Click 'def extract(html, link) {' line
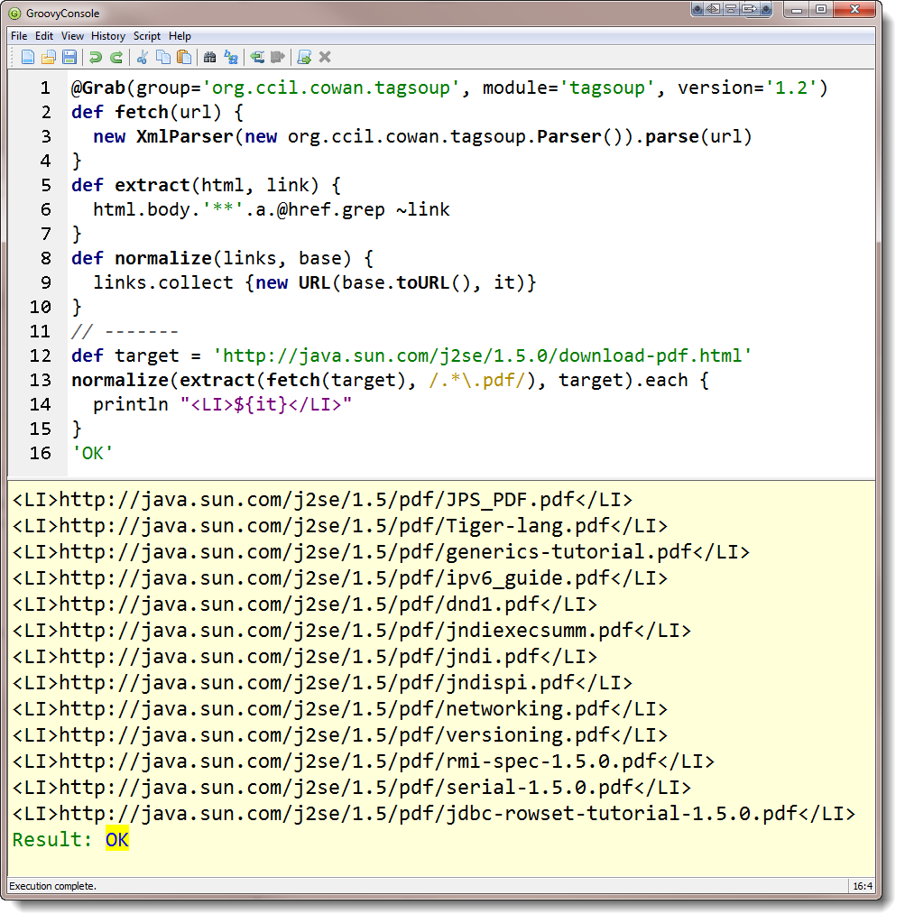The width and height of the screenshot is (905, 923). [206, 185]
